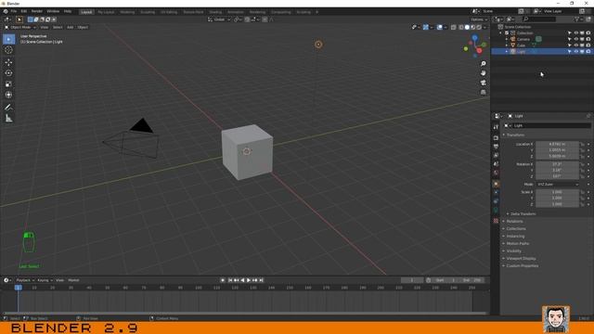Select the Measure tool
Image resolution: width=594 pixels, height=334 pixels.
pos(8,119)
